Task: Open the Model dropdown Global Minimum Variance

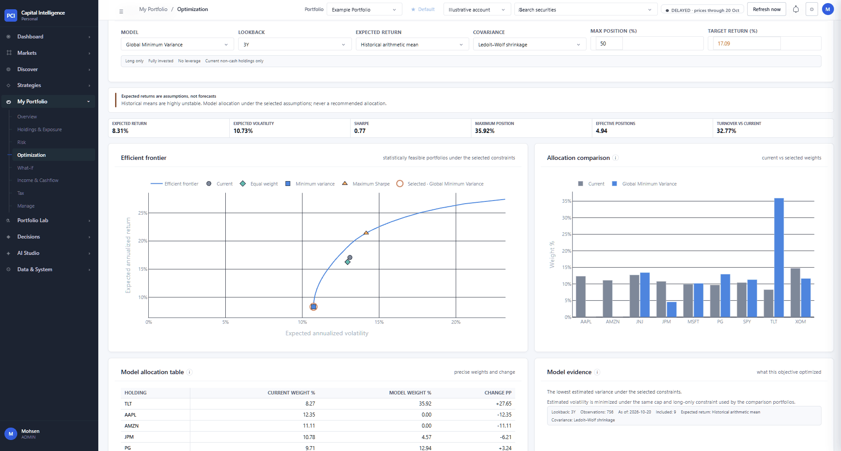Action: (177, 44)
